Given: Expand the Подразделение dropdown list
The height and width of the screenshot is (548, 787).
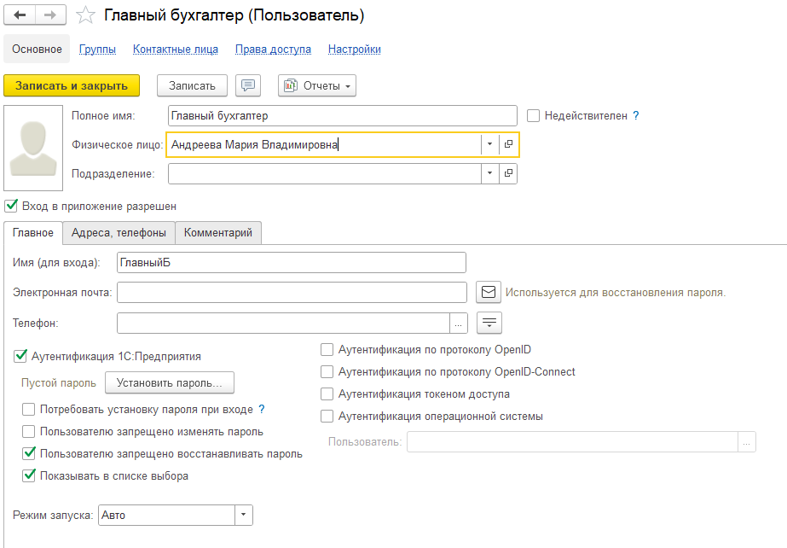Looking at the screenshot, I should 489,173.
